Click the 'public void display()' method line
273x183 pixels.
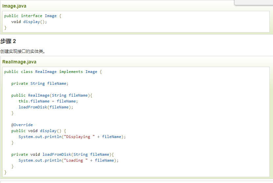click(38, 131)
